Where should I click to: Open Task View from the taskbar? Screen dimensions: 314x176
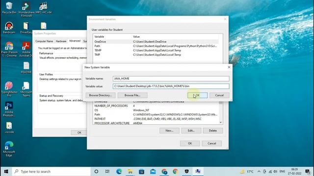[107, 172]
